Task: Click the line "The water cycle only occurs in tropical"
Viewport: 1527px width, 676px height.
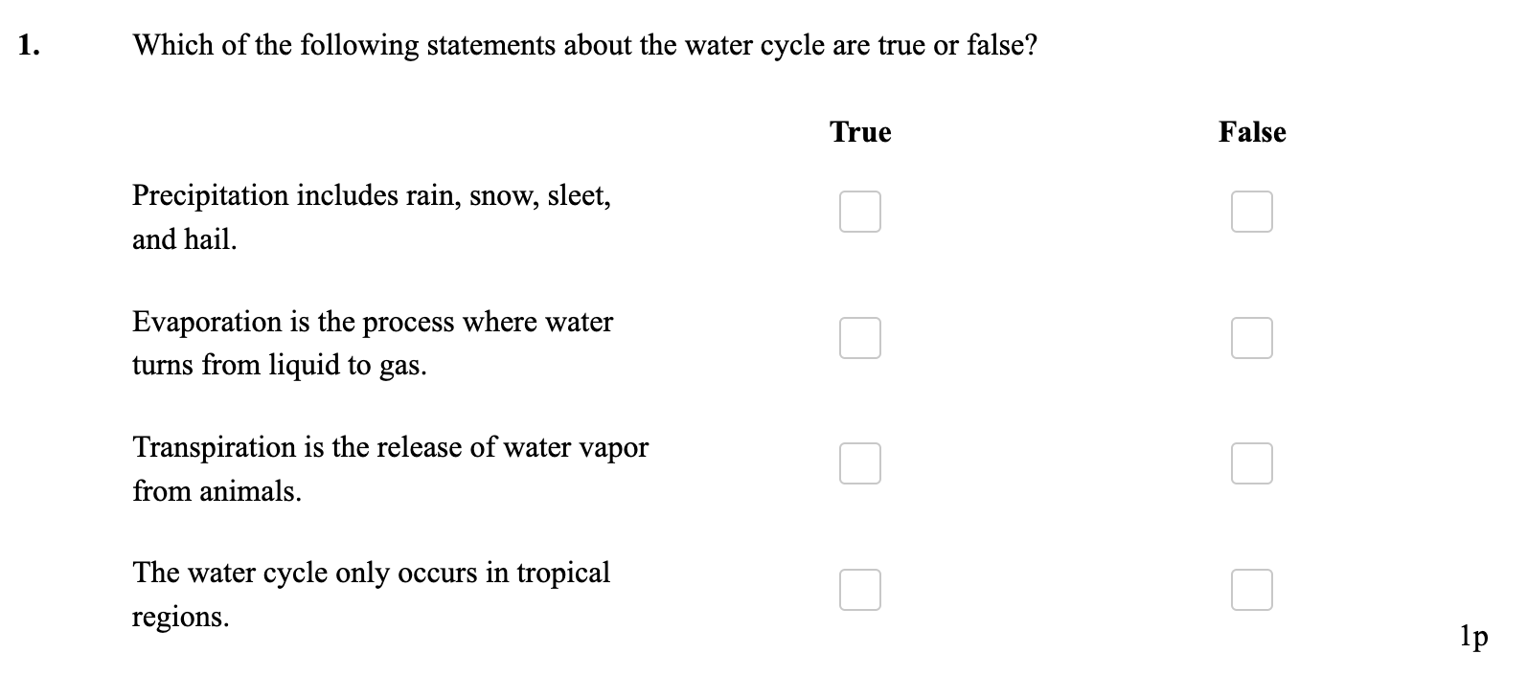Action: (371, 573)
